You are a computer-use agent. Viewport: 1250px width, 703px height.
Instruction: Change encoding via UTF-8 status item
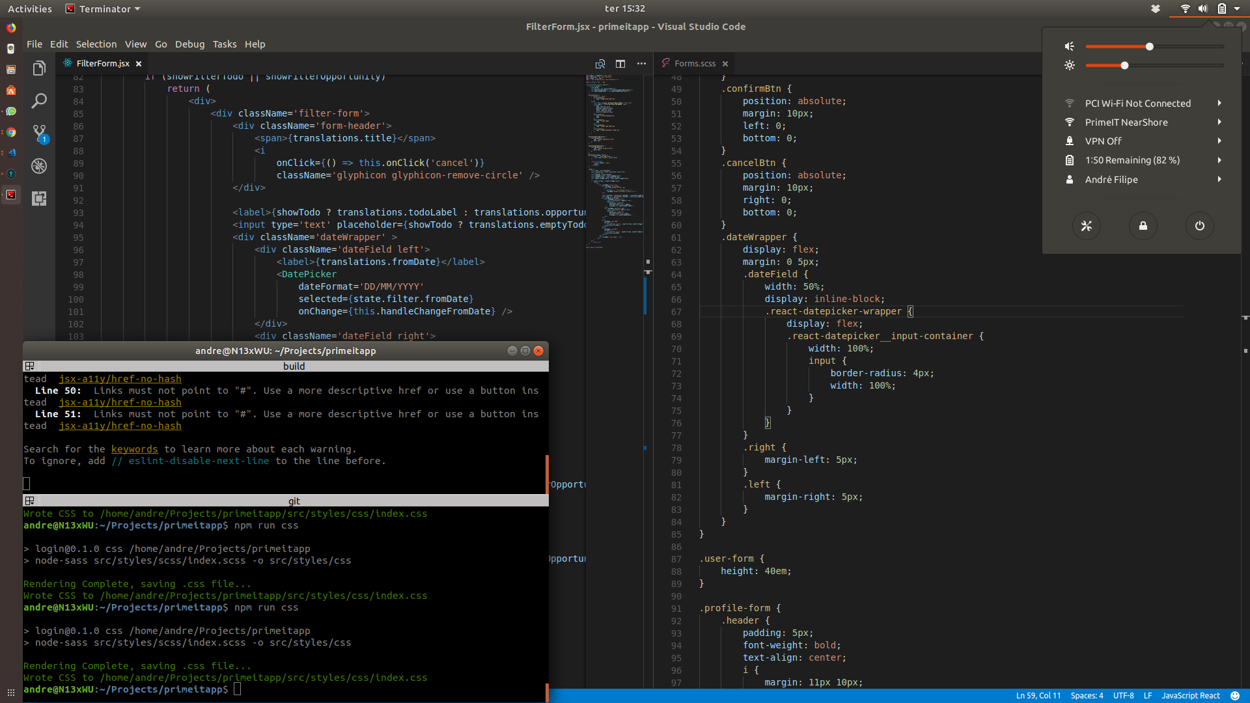click(x=1123, y=696)
